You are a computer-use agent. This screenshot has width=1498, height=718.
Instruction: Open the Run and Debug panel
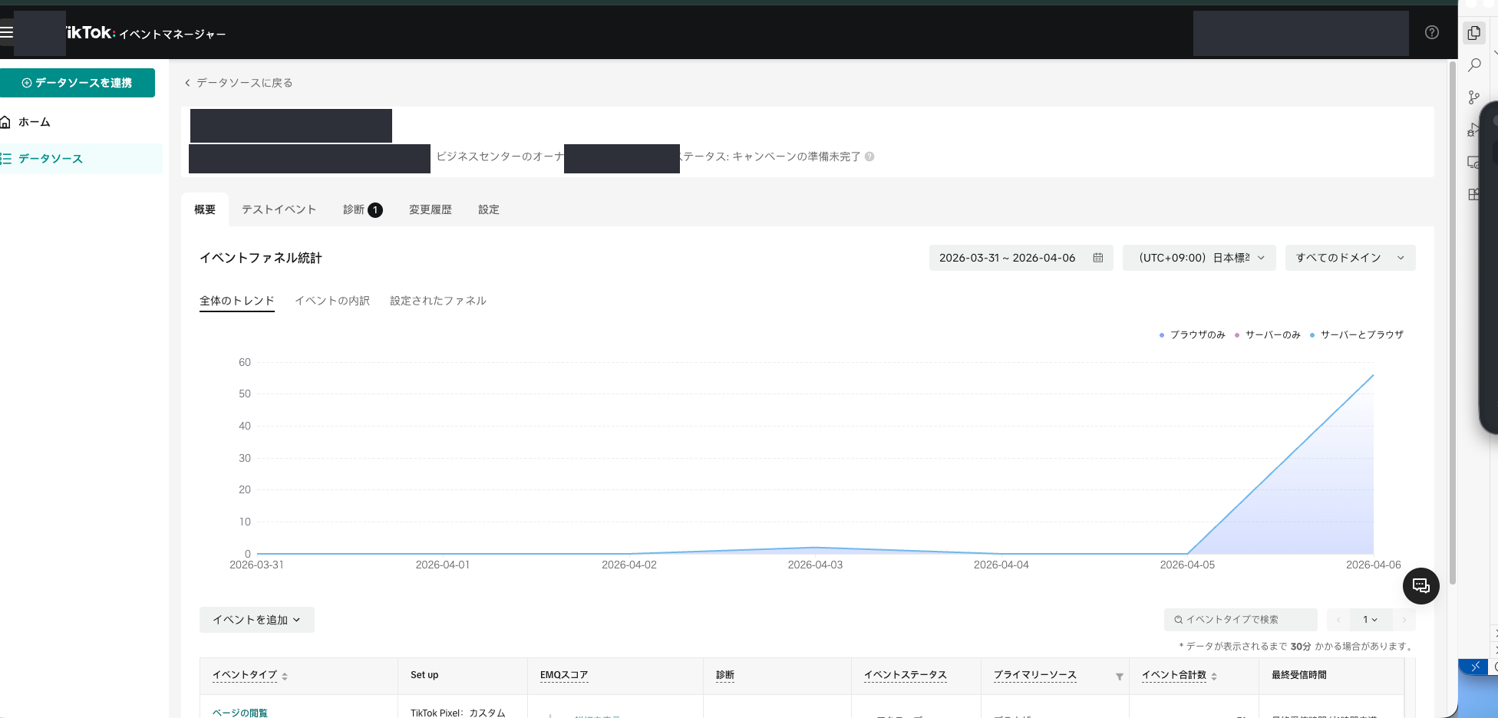tap(1473, 129)
